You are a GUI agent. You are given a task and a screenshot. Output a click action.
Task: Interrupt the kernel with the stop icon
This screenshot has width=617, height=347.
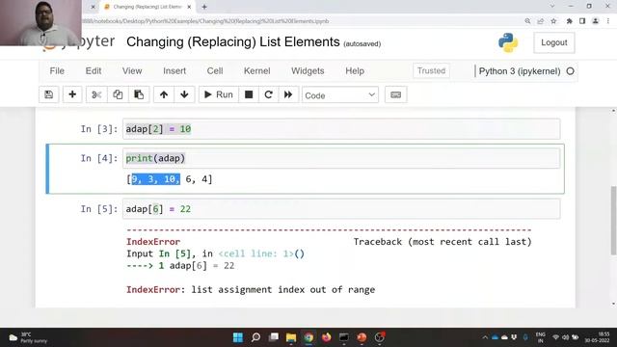pos(249,94)
